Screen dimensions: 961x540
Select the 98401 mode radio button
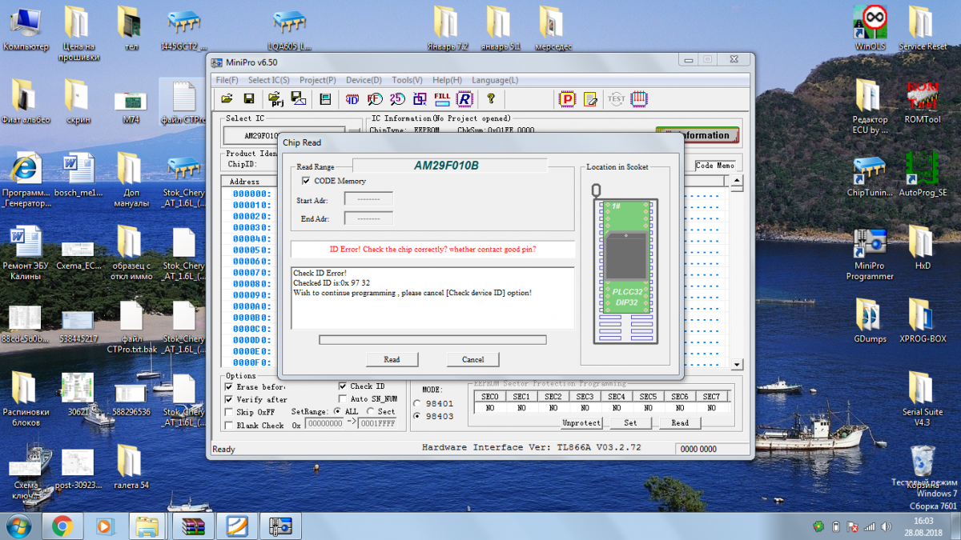coord(416,403)
